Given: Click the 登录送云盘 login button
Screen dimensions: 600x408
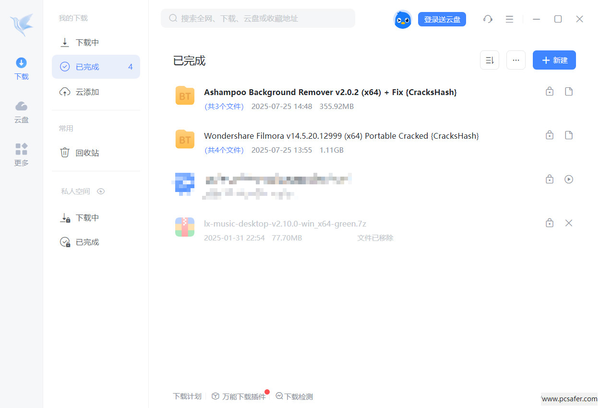Looking at the screenshot, I should 442,19.
